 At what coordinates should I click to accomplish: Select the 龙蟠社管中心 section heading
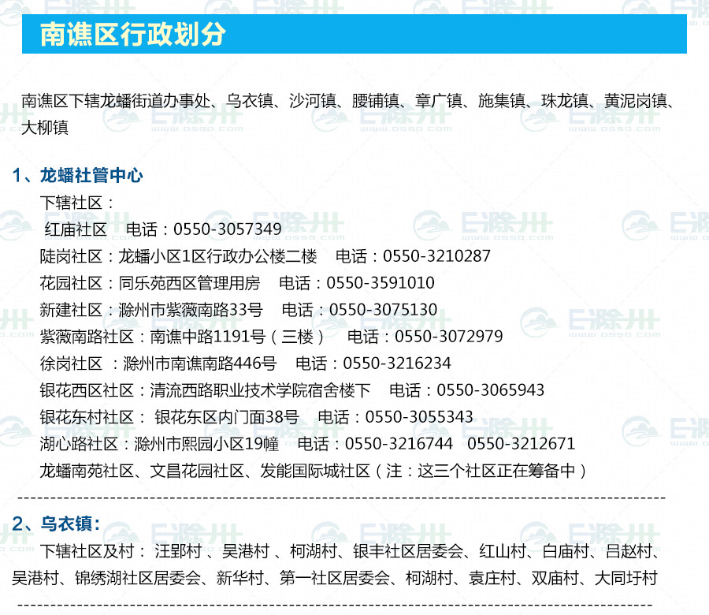click(x=91, y=175)
